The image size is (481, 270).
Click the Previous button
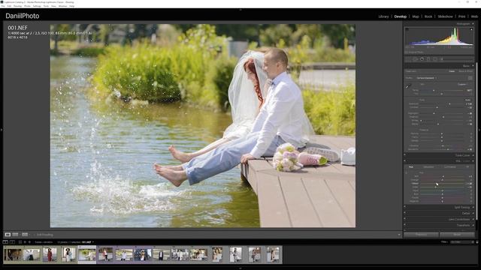pos(421,235)
